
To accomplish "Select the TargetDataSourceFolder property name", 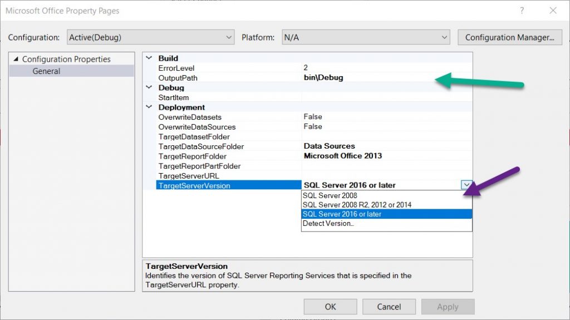I will pos(201,146).
